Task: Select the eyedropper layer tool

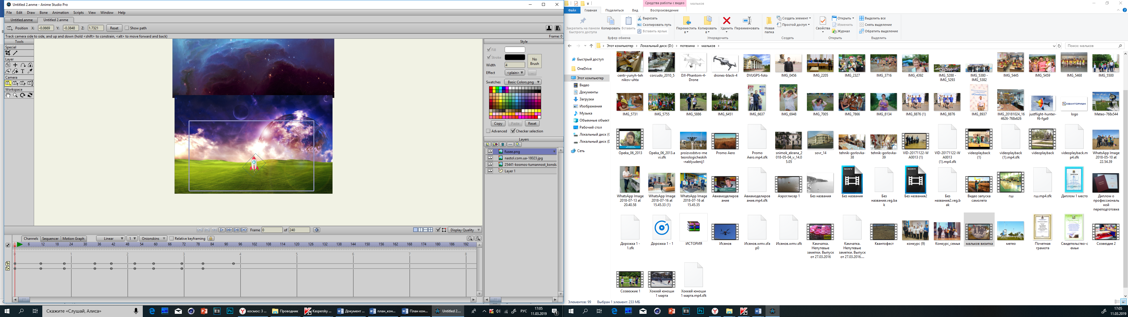Action: (30, 71)
